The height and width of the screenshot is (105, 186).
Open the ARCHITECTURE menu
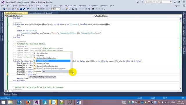(x=70, y=6)
